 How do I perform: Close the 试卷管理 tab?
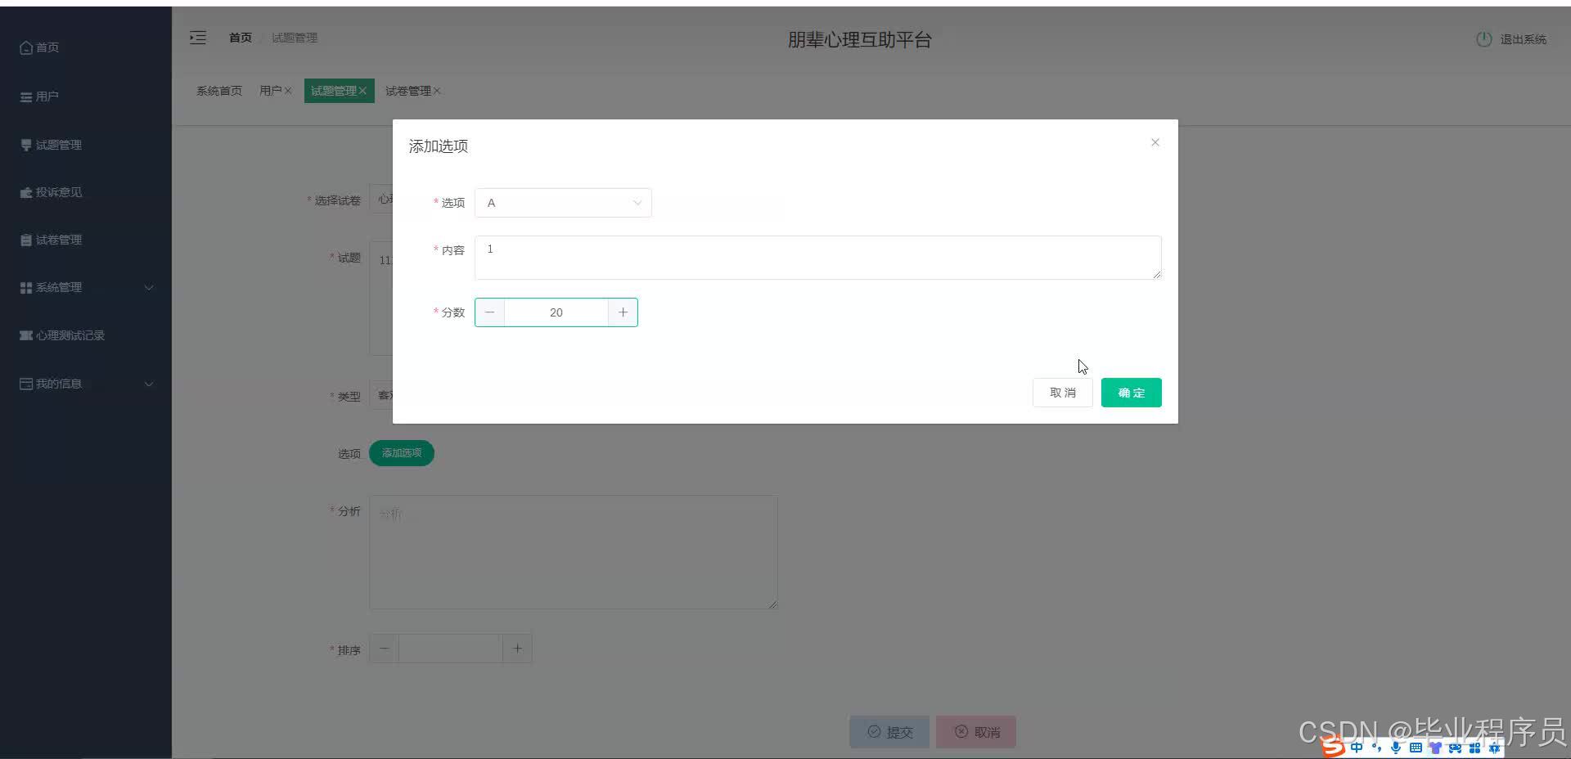click(x=437, y=91)
